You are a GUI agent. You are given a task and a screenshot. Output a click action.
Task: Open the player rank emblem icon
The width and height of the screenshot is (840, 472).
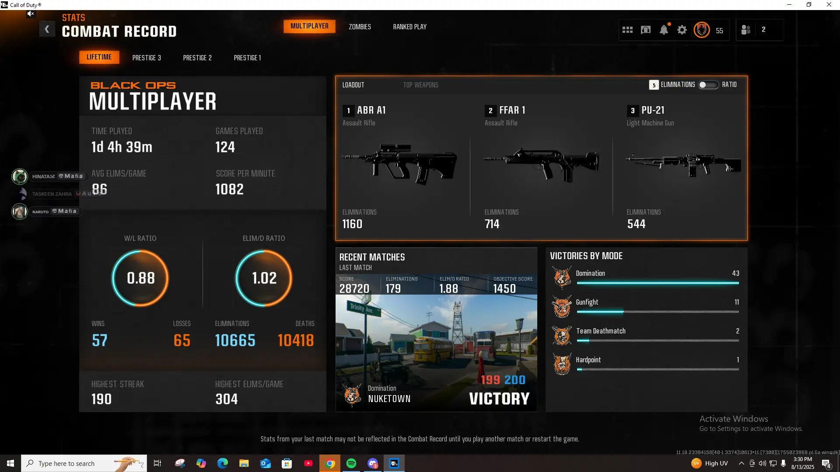tap(702, 30)
